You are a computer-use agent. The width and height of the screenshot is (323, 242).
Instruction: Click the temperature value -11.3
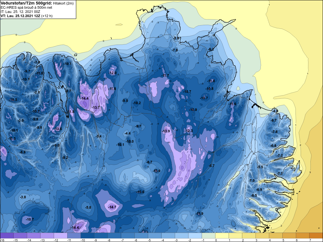tap(12, 139)
